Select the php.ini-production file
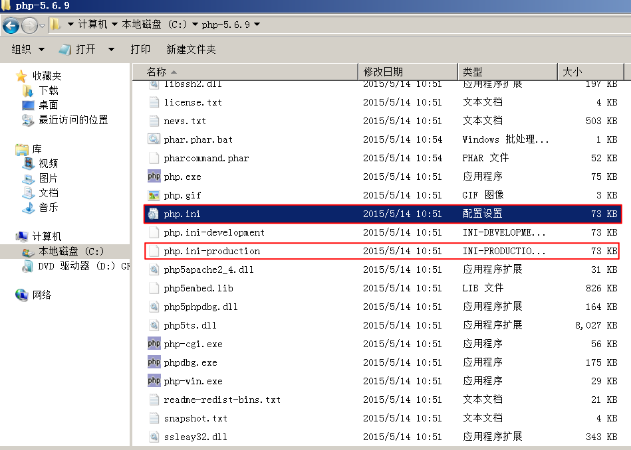The image size is (631, 450). tap(213, 251)
